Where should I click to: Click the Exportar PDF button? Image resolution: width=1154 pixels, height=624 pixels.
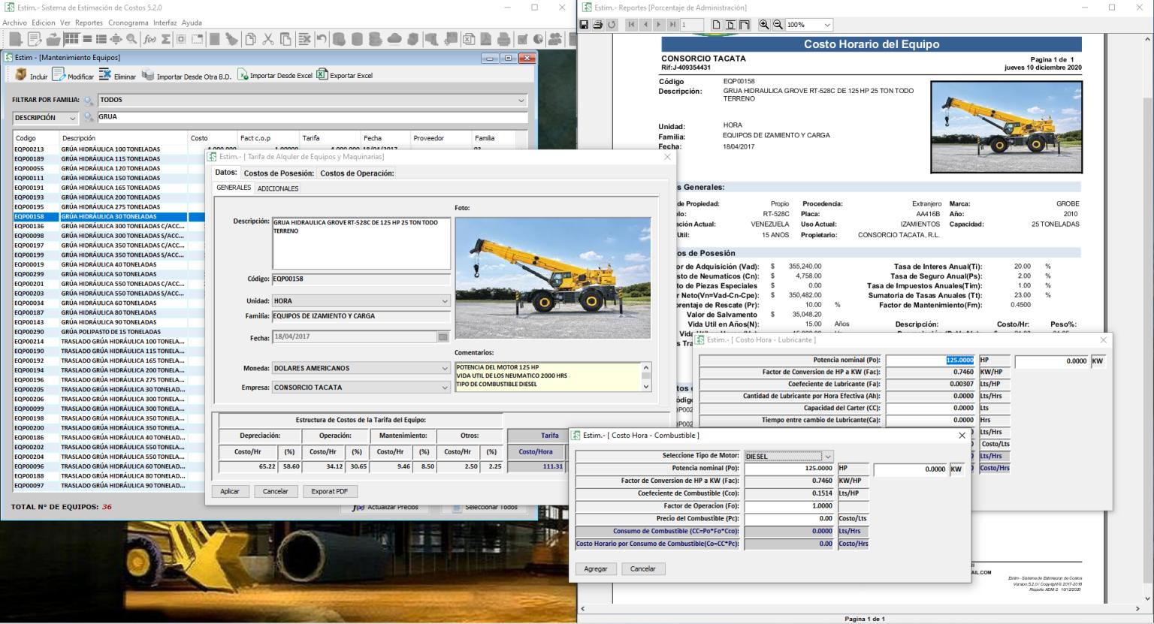330,491
